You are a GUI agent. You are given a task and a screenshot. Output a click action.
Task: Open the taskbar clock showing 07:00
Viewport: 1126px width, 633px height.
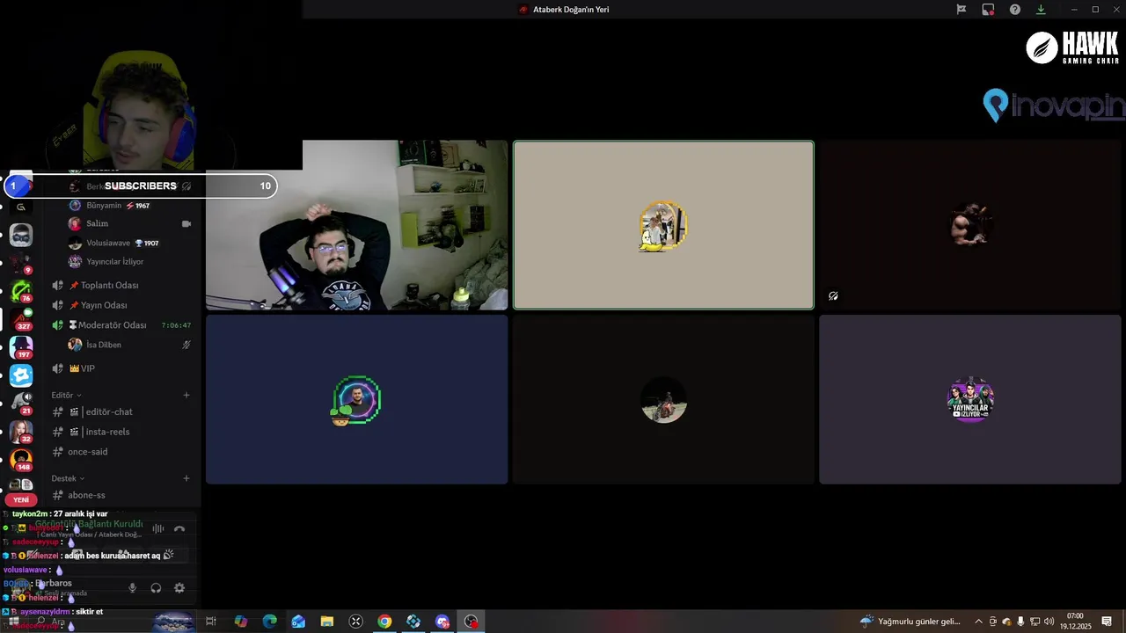(1075, 622)
